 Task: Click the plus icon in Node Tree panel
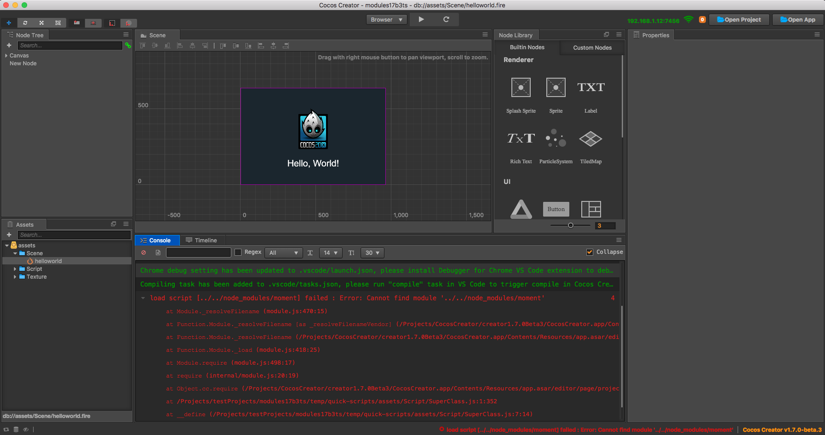[9, 45]
